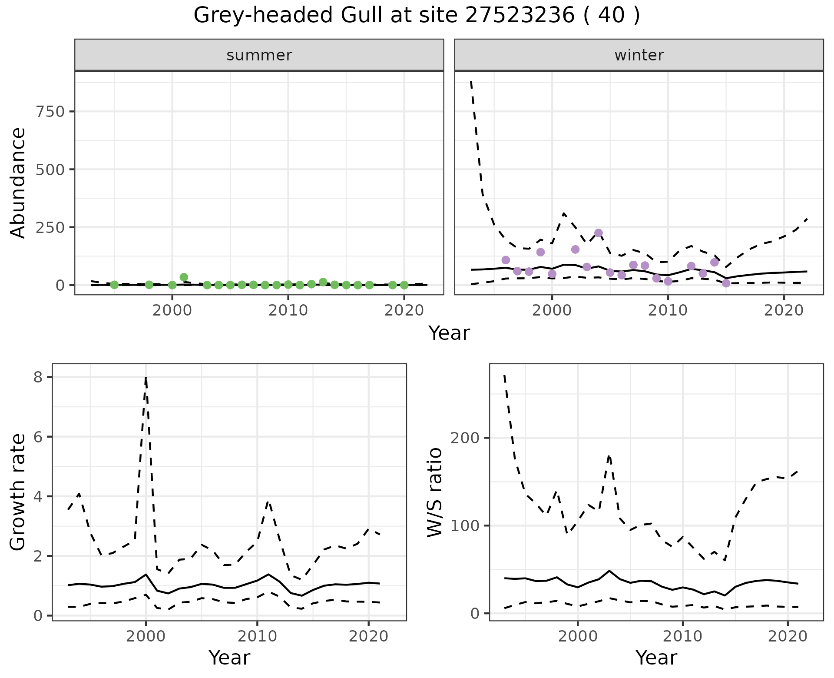Click the 100 tick on W/S ratio axis
The image size is (834, 678).
(x=465, y=525)
